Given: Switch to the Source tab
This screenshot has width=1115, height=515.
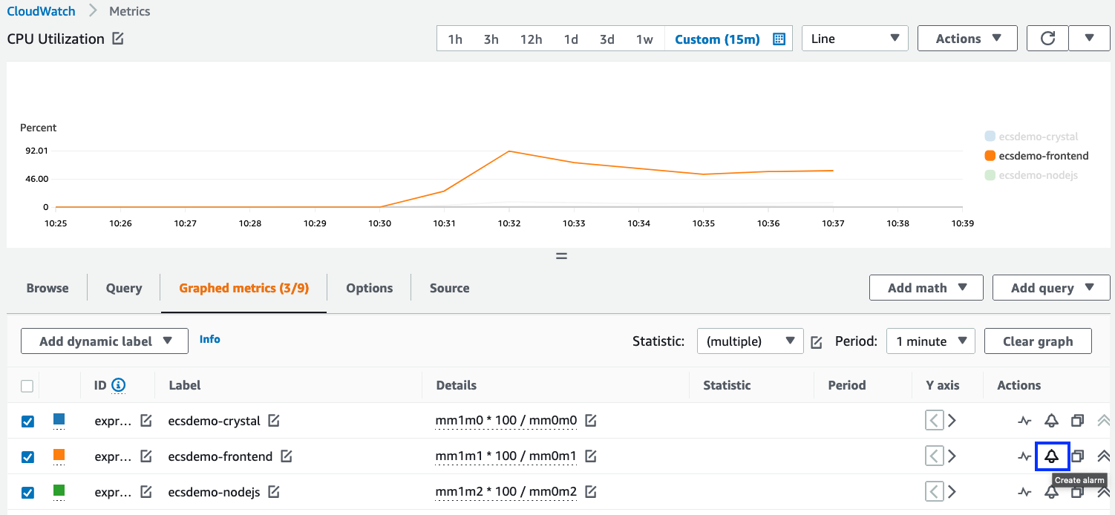Looking at the screenshot, I should point(449,288).
